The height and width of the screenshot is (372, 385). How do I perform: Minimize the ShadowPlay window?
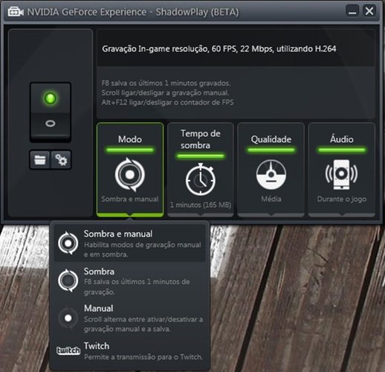[x=352, y=11]
